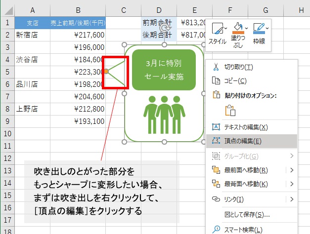Screen dimensions: 310x234
Task: Choose 頂点の編集 from the context menu
Action: 243,141
